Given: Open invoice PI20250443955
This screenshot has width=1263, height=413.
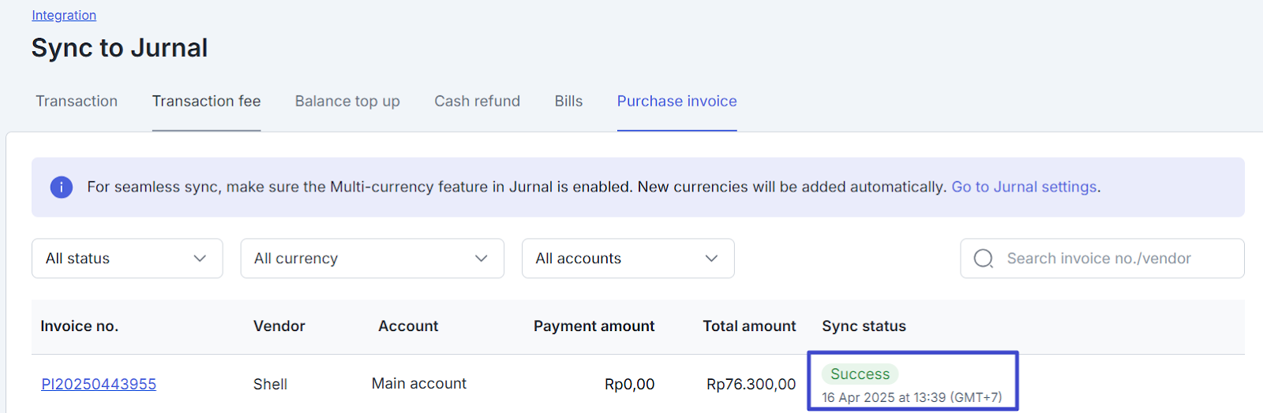Looking at the screenshot, I should [99, 384].
